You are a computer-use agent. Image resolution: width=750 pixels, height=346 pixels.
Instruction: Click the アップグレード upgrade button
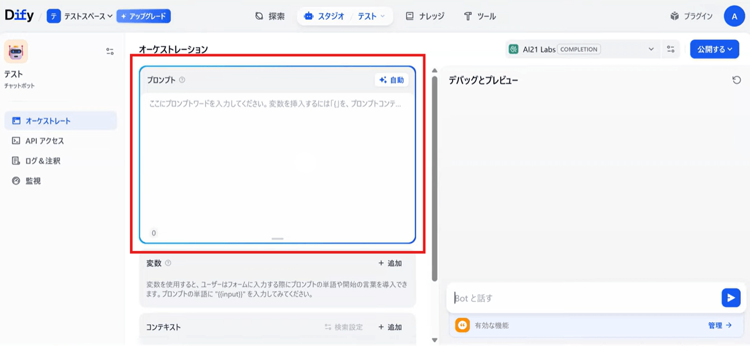click(x=144, y=16)
